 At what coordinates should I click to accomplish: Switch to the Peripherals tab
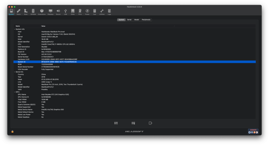click(146, 20)
